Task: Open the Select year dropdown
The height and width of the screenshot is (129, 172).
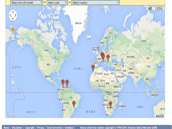Action: coord(57,2)
